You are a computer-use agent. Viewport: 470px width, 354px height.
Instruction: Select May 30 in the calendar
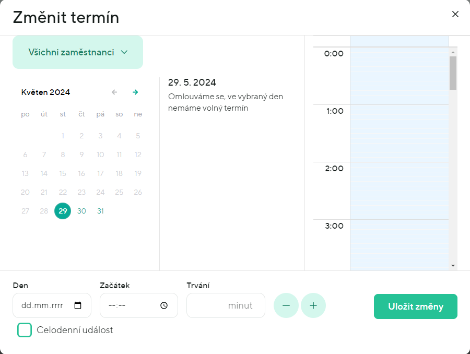tap(81, 211)
